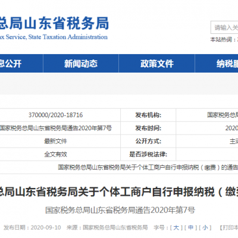Screen dimensions: 238x238
Task: Open the 纳税服务 navigation tab
Action: click(217, 64)
